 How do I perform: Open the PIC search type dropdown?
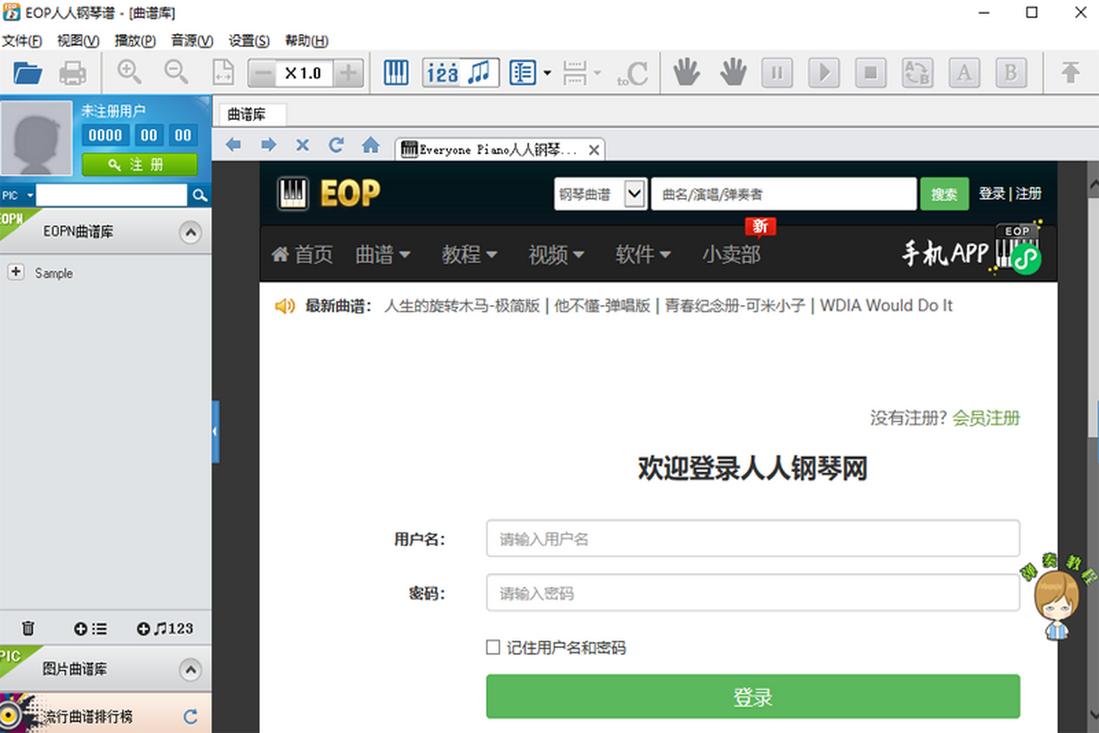point(17,195)
